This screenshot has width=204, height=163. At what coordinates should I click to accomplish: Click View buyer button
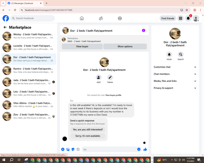(x=82, y=46)
